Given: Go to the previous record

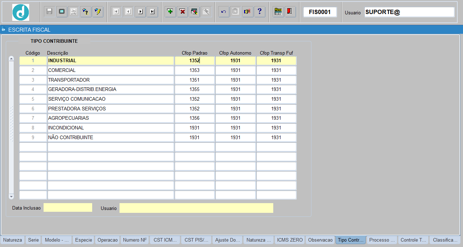Looking at the screenshot, I should [128, 12].
